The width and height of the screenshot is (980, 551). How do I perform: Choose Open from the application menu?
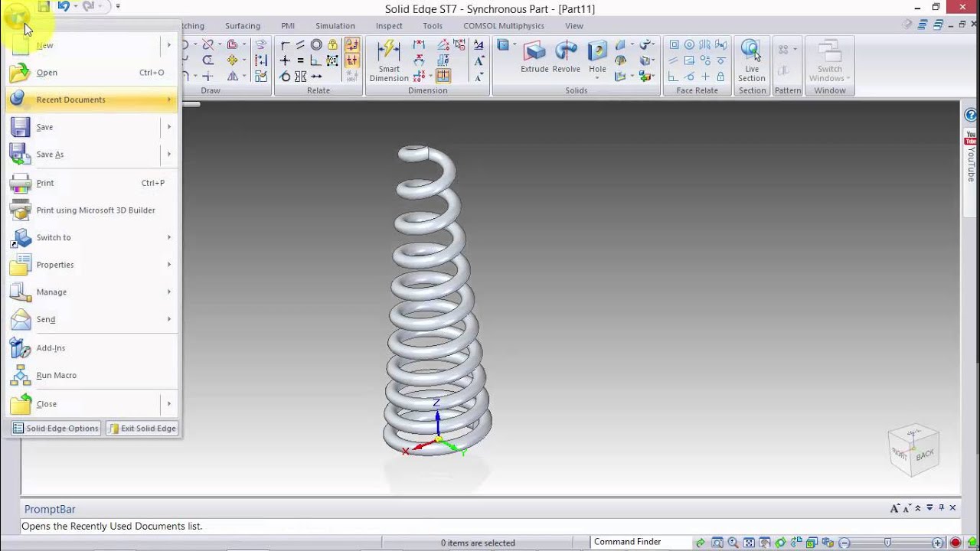pos(92,73)
